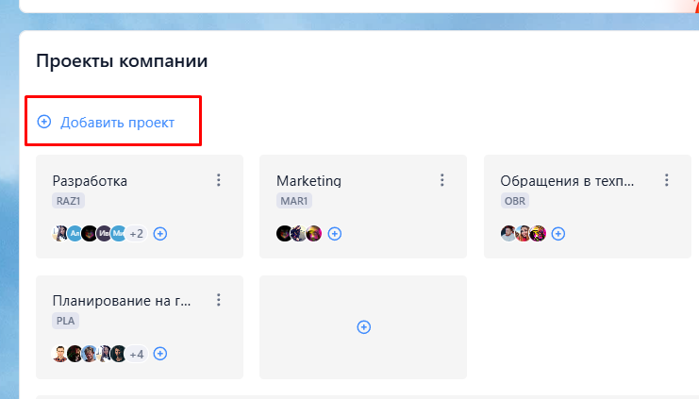Screen dimensions: 699x399
Task: Open the Планирование на г... project title
Action: [x=122, y=301]
